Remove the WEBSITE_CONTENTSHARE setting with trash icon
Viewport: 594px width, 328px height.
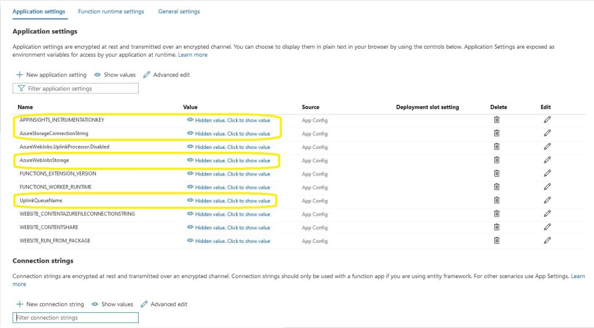(x=497, y=227)
